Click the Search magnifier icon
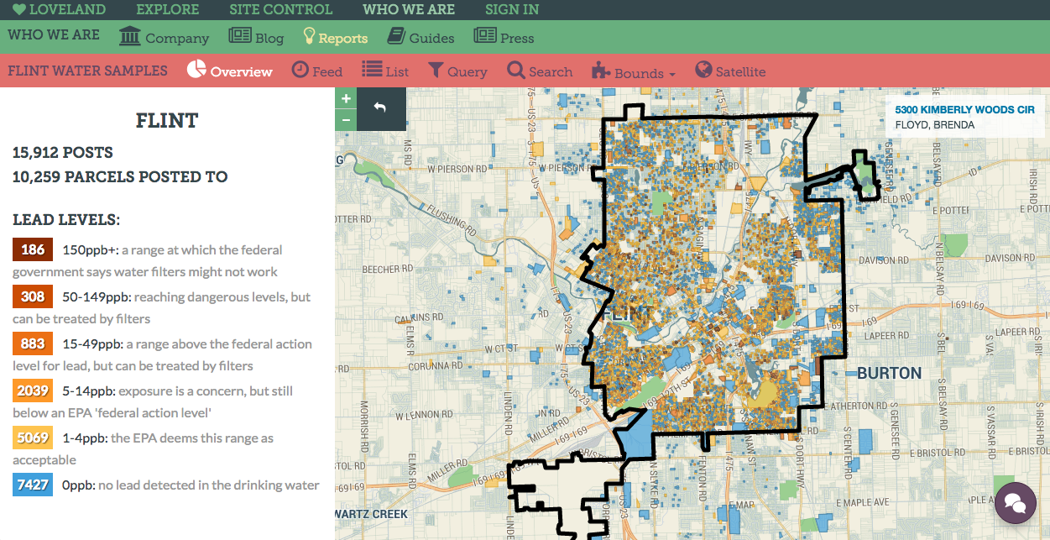 (x=516, y=70)
